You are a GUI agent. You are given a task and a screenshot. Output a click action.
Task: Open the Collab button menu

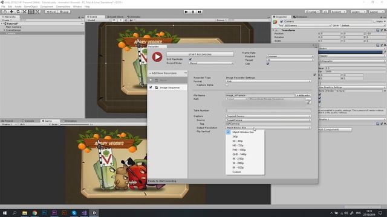[x=312, y=12]
